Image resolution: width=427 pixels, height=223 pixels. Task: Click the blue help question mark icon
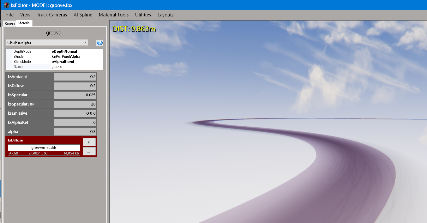(x=100, y=43)
